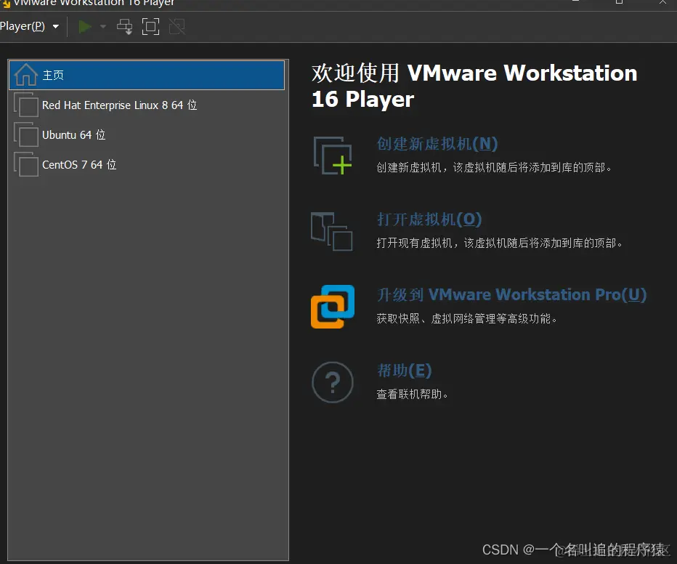Screen dimensions: 677x564
Task: Click the CentOS VM icon
Action: pos(26,164)
